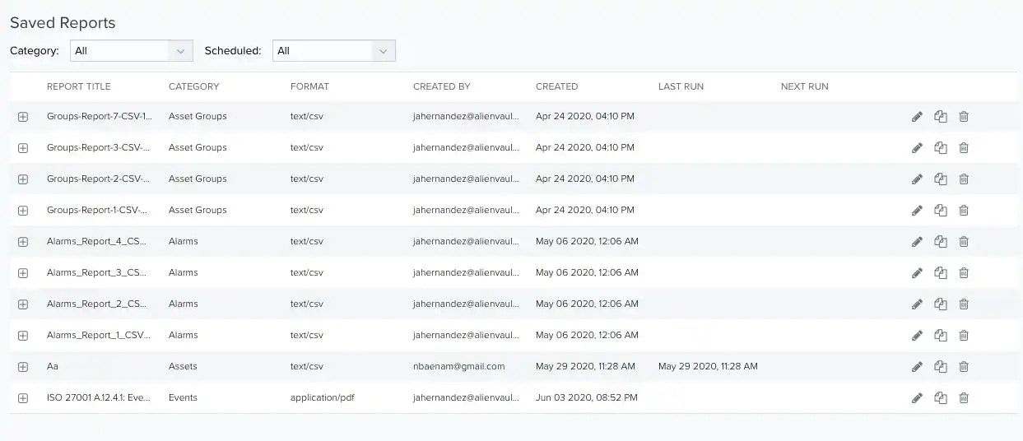This screenshot has width=1023, height=441.
Task: Trash the Groups-Report-2-CSV report
Action: (x=964, y=179)
